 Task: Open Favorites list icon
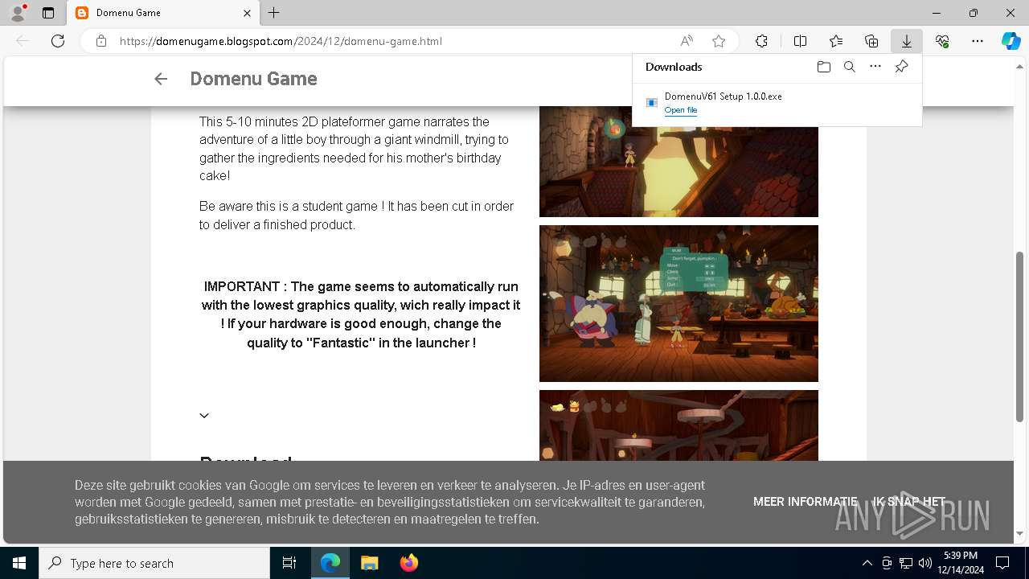tap(836, 41)
